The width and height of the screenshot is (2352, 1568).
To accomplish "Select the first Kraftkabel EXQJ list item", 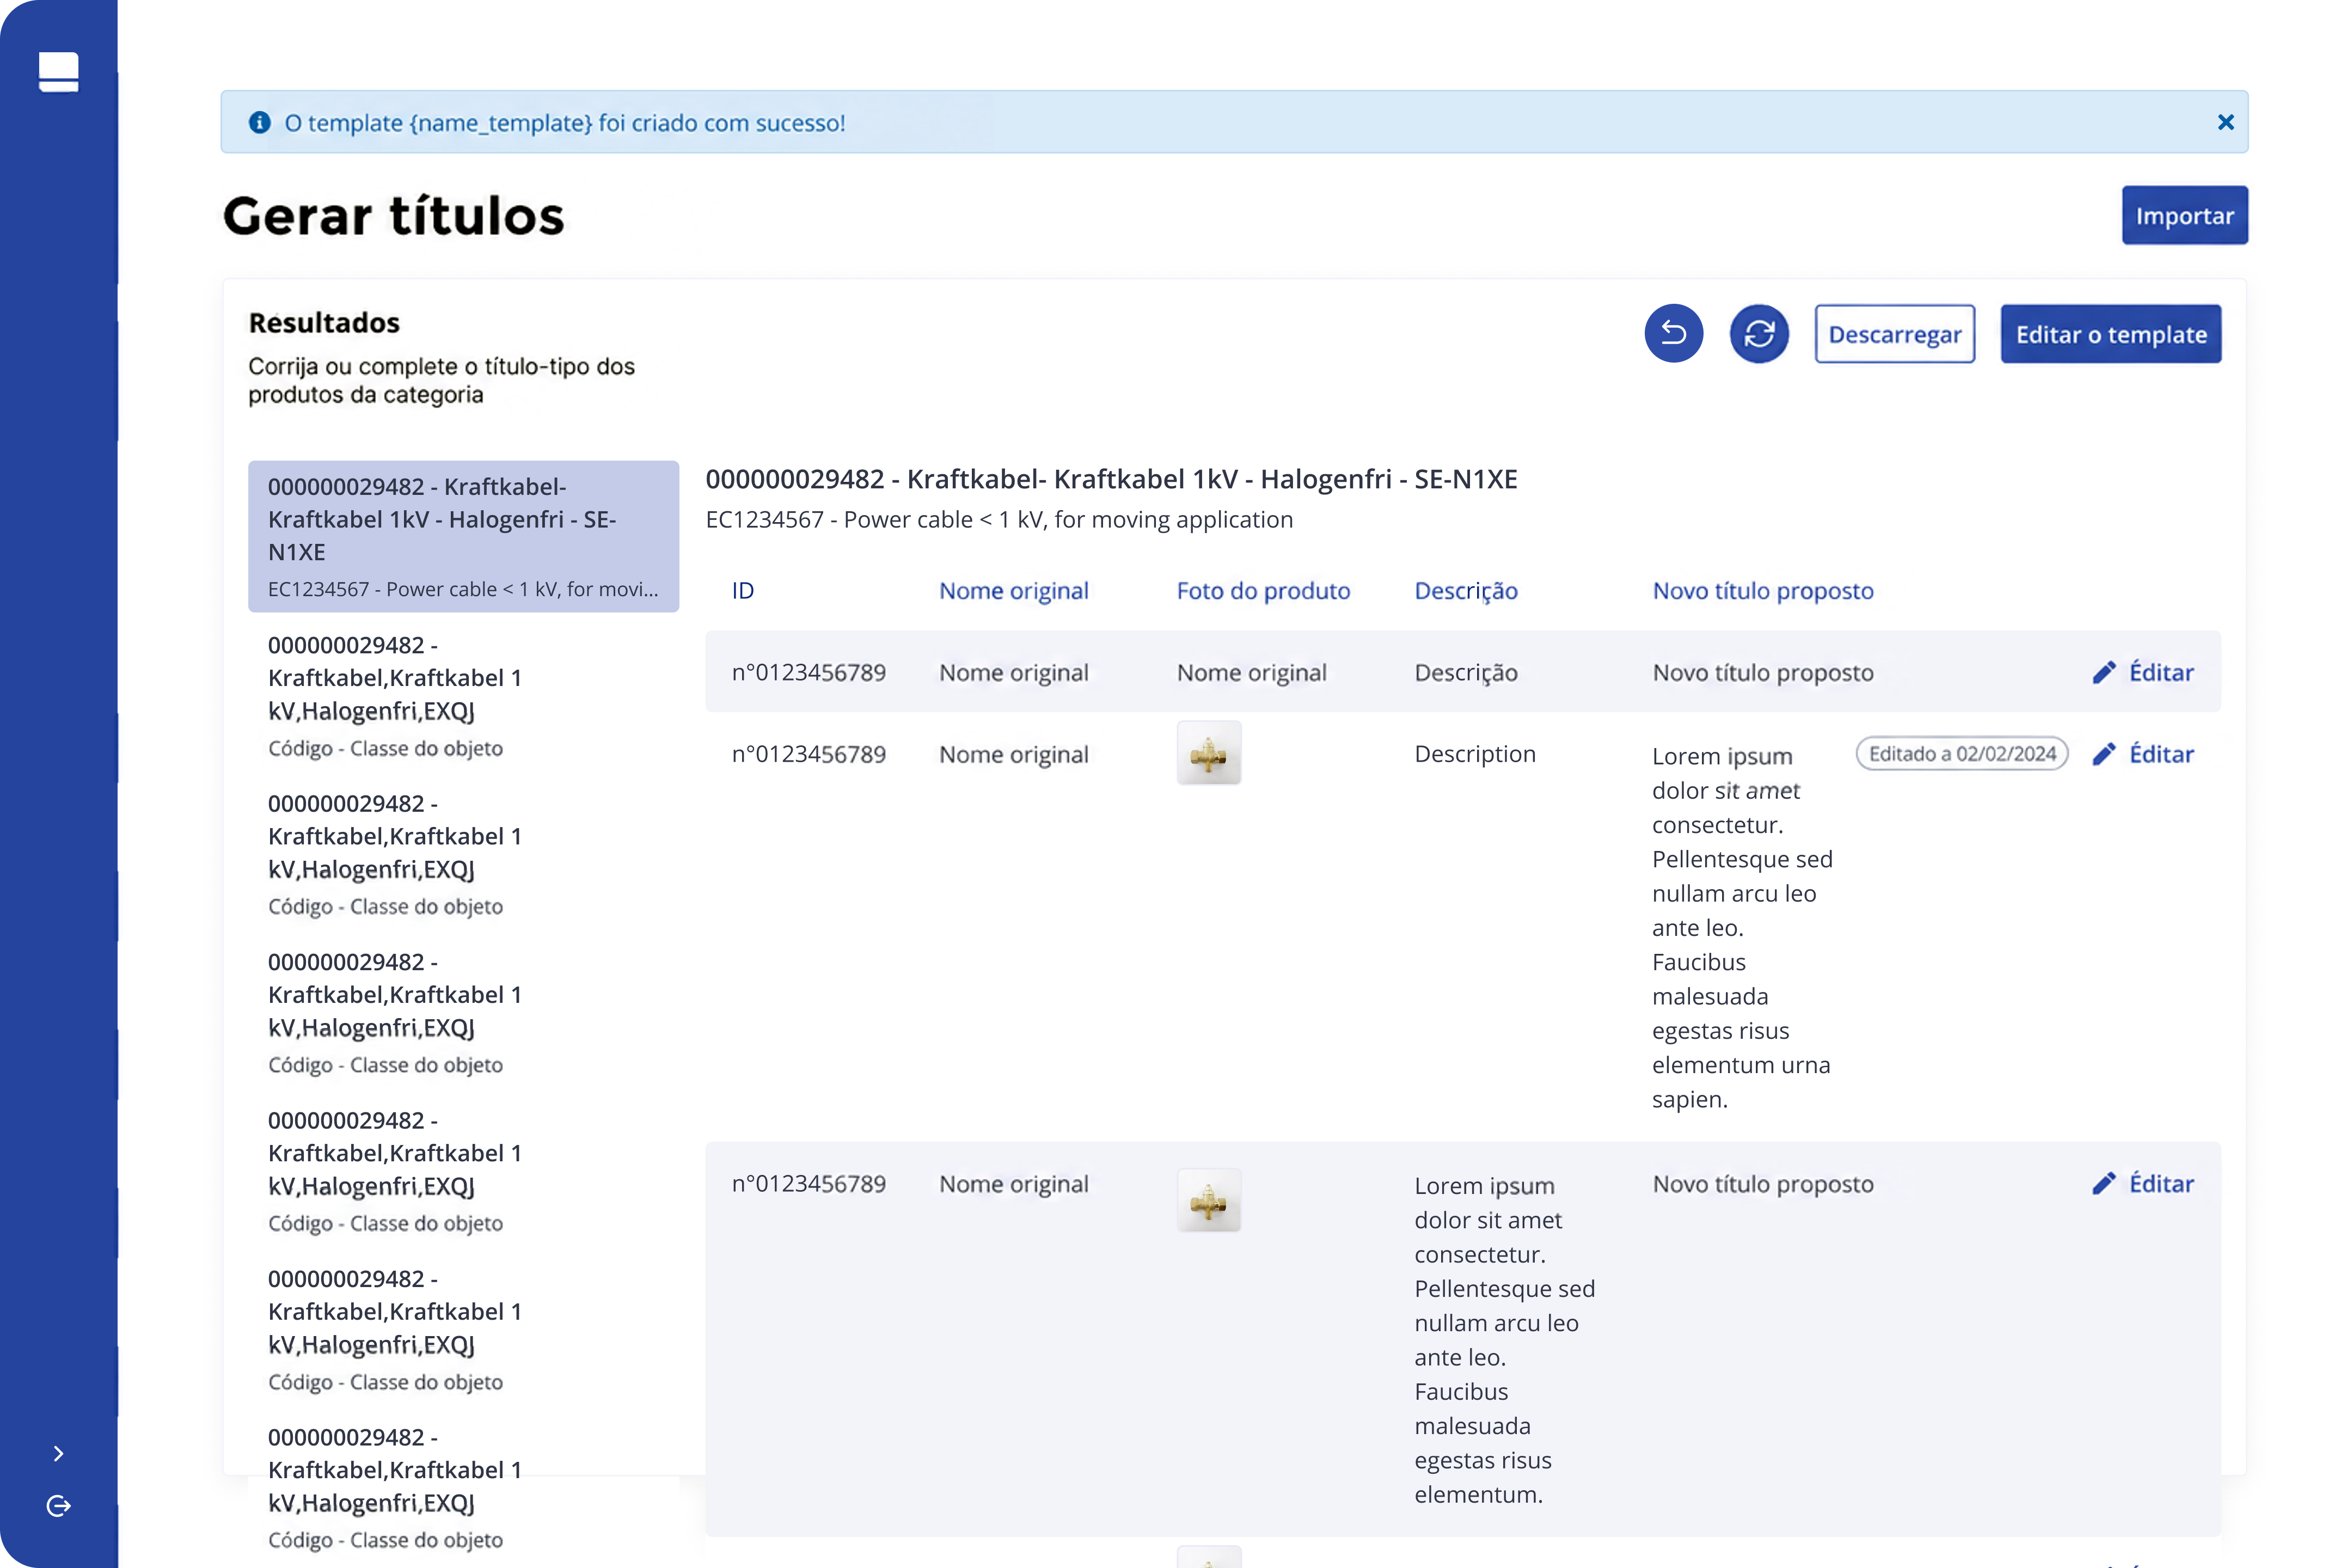I will tap(463, 695).
